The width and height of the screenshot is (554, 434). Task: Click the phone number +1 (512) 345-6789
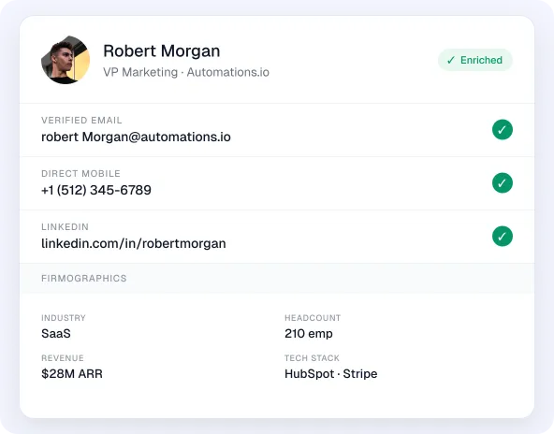(x=96, y=190)
